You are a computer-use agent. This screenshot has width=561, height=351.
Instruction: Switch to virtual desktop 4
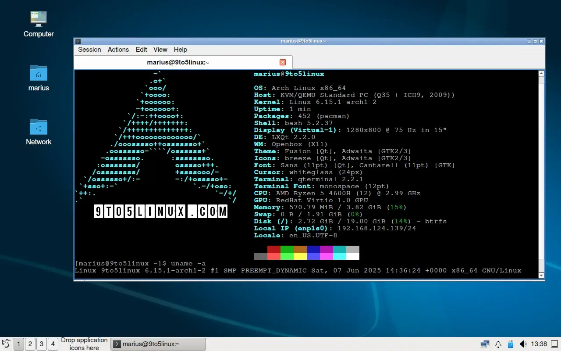53,344
